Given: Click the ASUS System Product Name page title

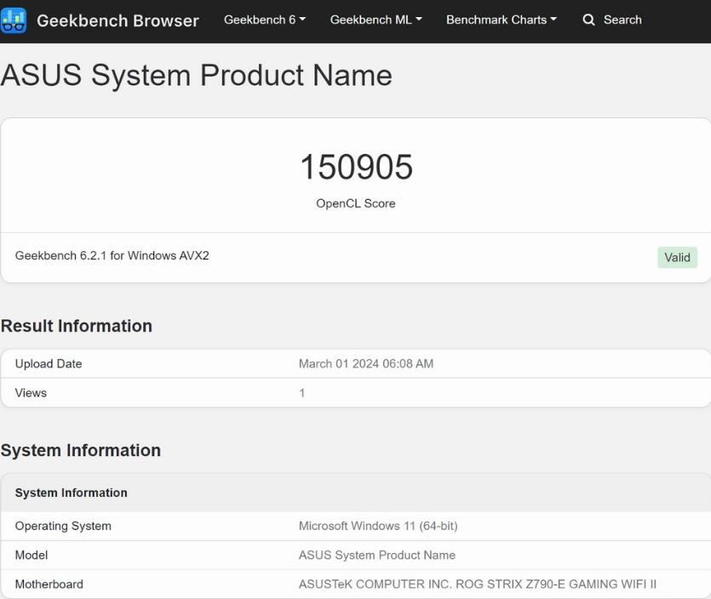Looking at the screenshot, I should tap(197, 75).
